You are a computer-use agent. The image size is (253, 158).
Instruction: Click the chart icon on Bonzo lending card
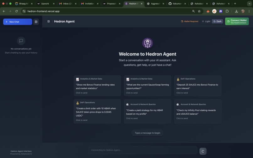pos(78,79)
